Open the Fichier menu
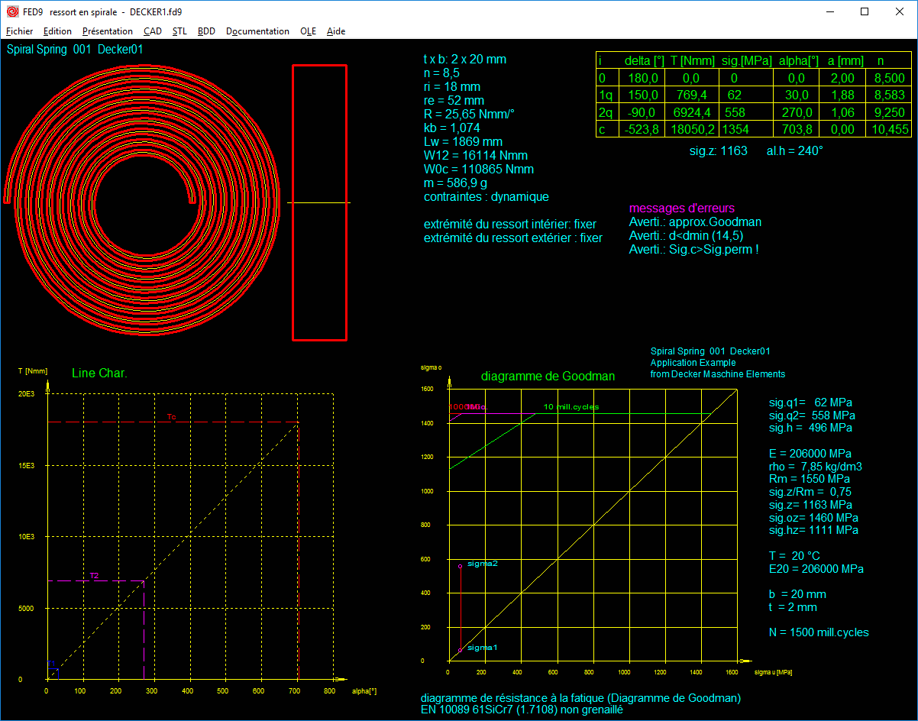Screen dimensions: 918x721 click(x=20, y=31)
